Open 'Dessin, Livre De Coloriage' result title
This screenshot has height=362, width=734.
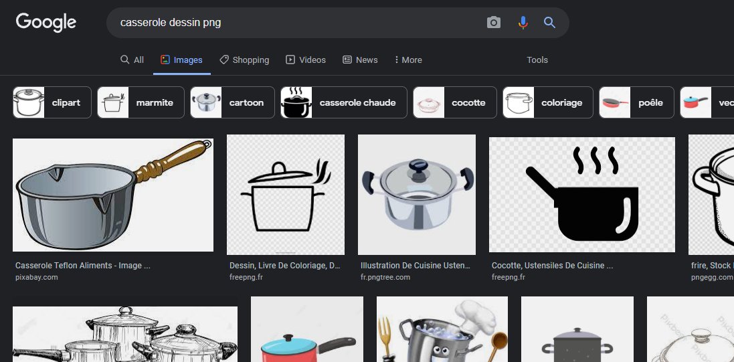[284, 266]
